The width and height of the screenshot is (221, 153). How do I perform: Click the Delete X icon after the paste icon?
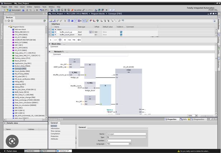coord(37,10)
